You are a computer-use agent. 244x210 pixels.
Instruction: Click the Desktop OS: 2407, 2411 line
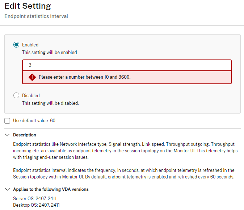click(x=37, y=205)
